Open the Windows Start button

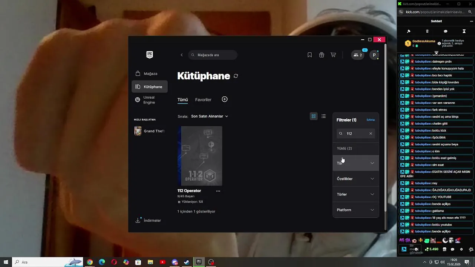coord(6,262)
